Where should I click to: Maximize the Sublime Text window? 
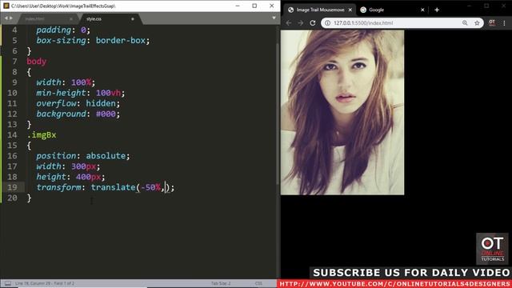[x=254, y=6]
